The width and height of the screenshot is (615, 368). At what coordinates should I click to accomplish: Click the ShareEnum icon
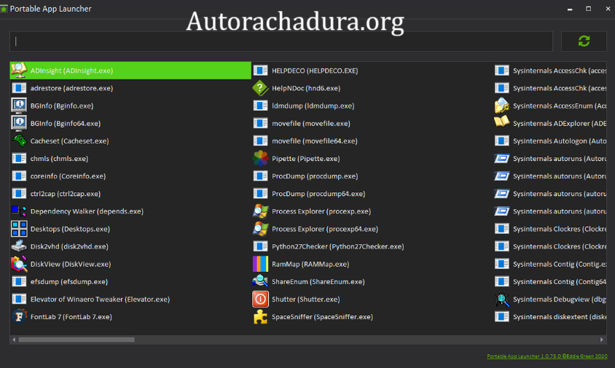pyautogui.click(x=260, y=281)
